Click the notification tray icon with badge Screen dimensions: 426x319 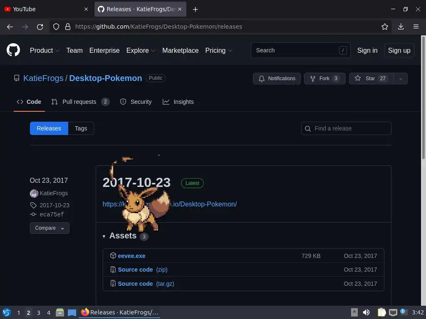[404, 312]
